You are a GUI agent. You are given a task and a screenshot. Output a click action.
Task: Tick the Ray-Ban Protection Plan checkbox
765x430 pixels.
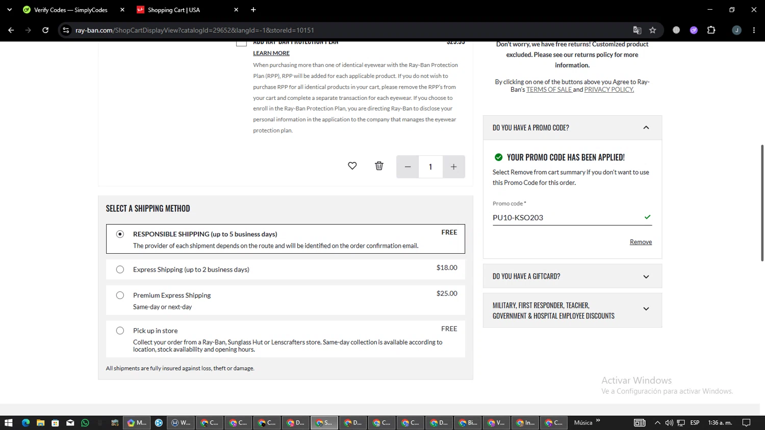click(x=241, y=43)
